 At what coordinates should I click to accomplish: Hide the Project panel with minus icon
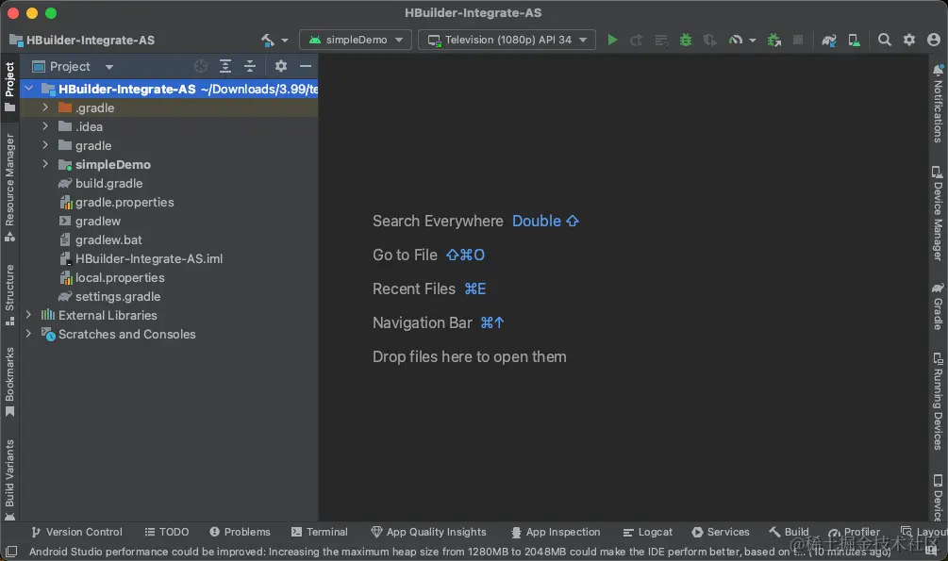pos(306,67)
